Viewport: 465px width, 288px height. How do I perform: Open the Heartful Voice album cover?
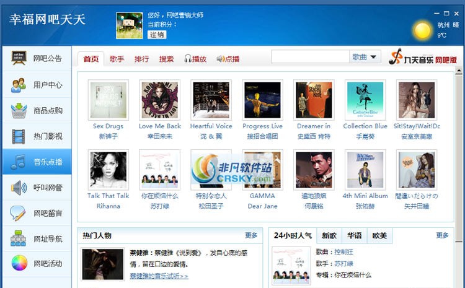tap(211, 100)
